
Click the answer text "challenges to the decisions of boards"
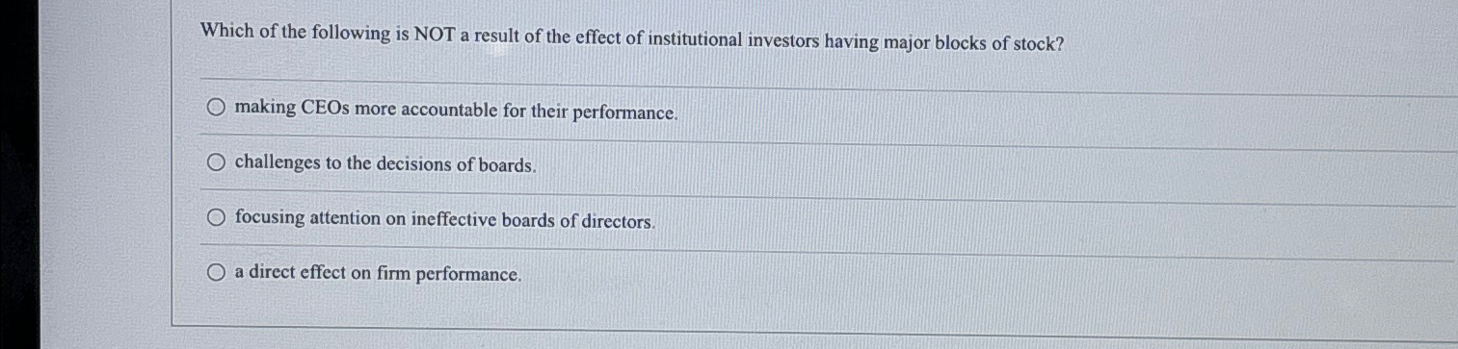(x=385, y=163)
